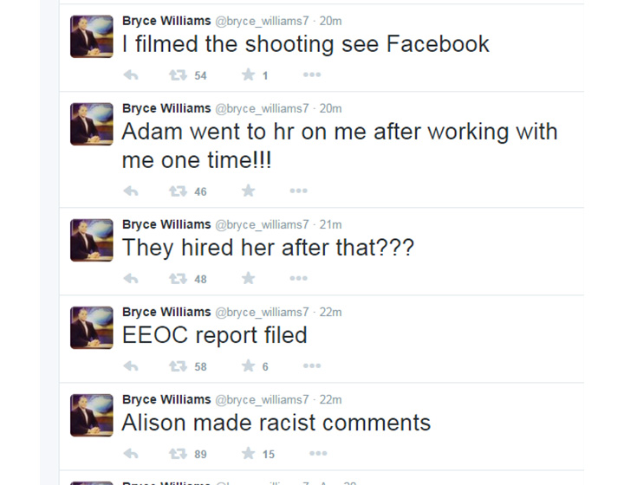624x485 pixels.
Task: Reply to the "They hired her after that???" tweet
Action: pyautogui.click(x=131, y=279)
